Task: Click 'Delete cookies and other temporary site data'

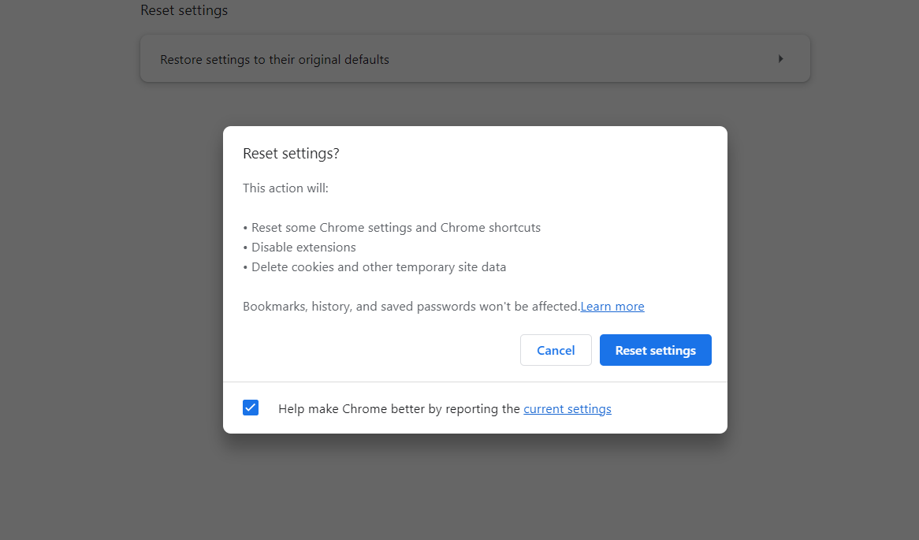Action: click(374, 267)
